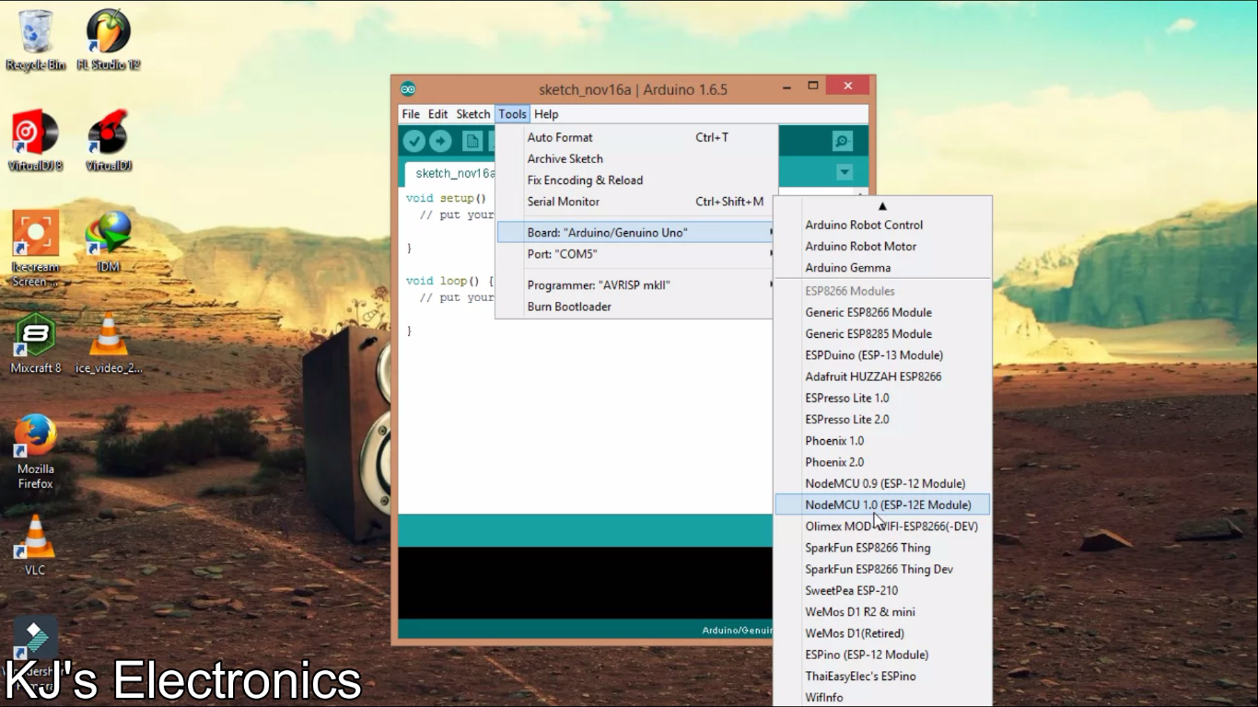Select Generic ESP8285 Module board
The height and width of the screenshot is (707, 1258).
[883, 333]
